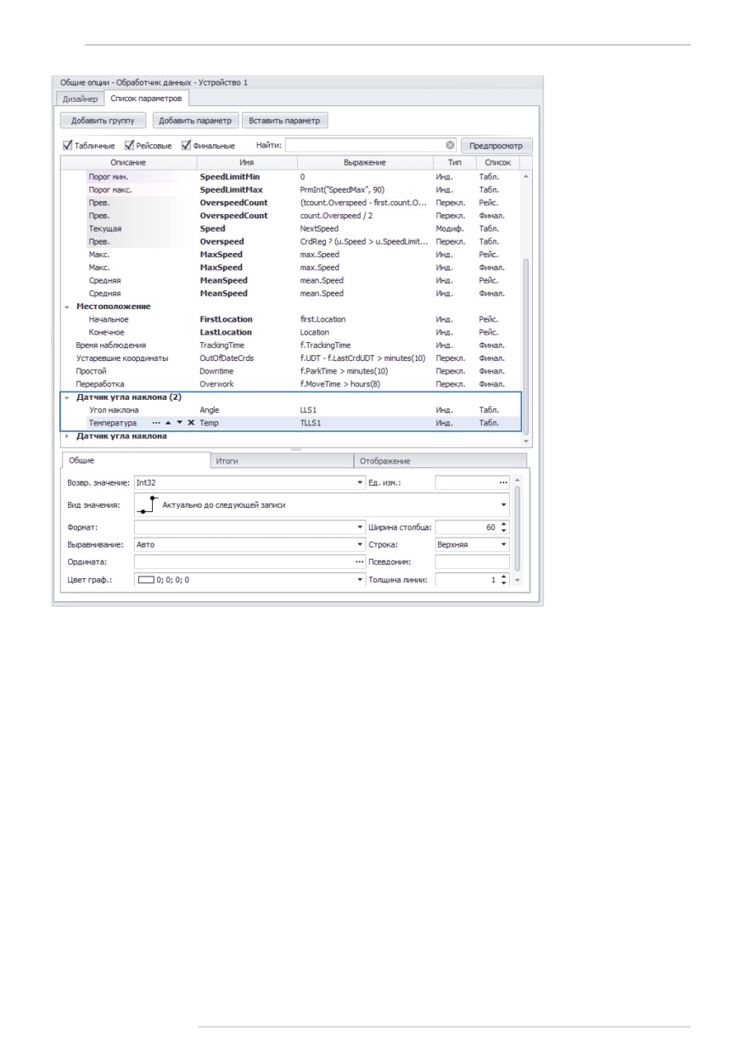Increase the Ширина столбца value
Screen dimensions: 740x1052
click(504, 524)
